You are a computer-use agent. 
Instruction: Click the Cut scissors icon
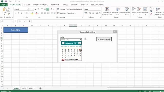coord(8,8)
